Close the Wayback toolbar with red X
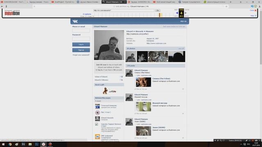Image resolution: width=262 pixels, height=147 pixels. 255,11
